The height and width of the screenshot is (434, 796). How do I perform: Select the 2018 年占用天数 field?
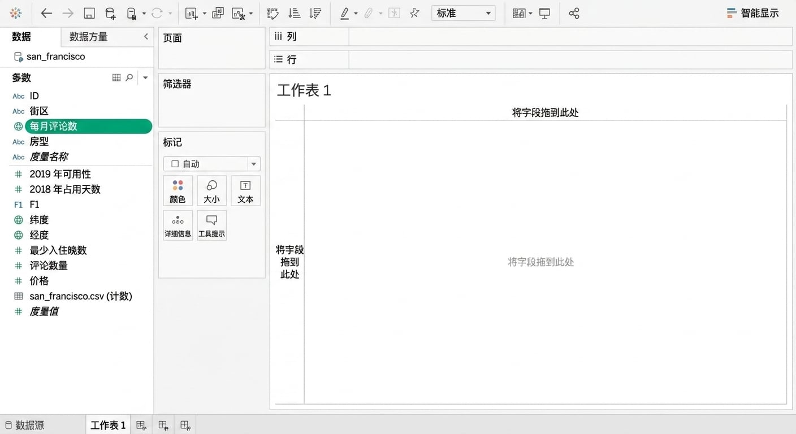coord(65,189)
